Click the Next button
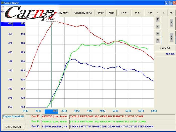Image resolution: width=176 pixels, height=132 pixels. pyautogui.click(x=111, y=13)
